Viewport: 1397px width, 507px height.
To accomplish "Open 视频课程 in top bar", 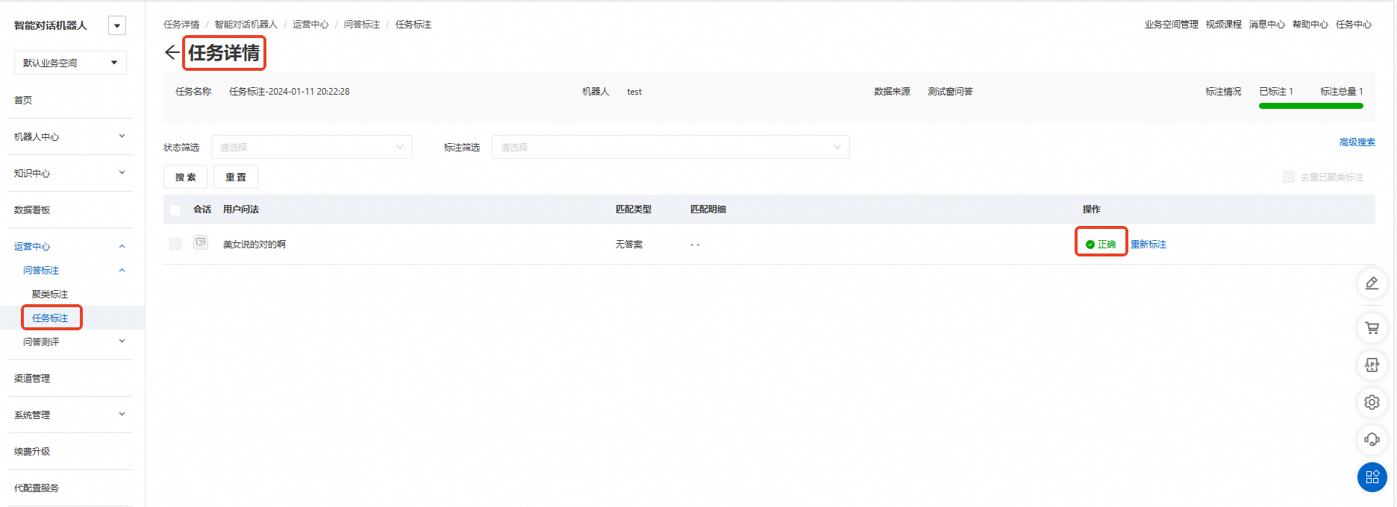I will coord(1224,25).
